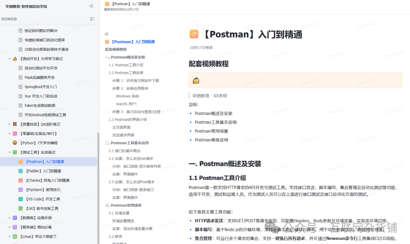Collapse the 【测试工具】实战笔记 folder
Image resolution: width=410 pixels, height=244 pixels.
tap(9, 152)
